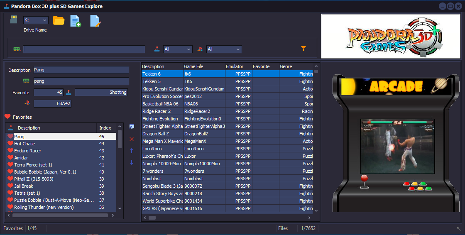This screenshot has width=465, height=235.
Task: Sort game table by Genre column
Action: pos(296,66)
